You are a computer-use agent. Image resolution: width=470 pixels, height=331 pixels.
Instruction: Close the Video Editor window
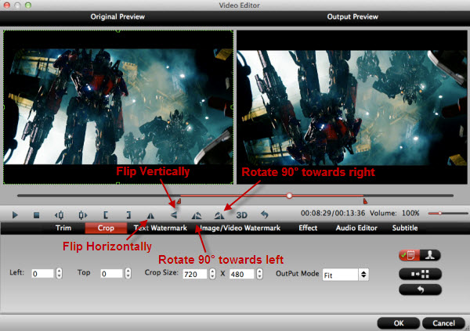pos(7,5)
